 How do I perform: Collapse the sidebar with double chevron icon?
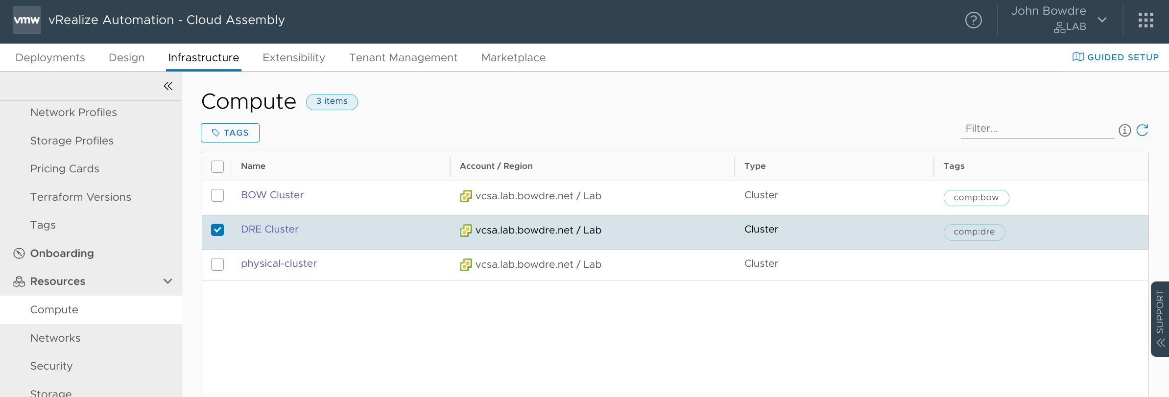168,86
